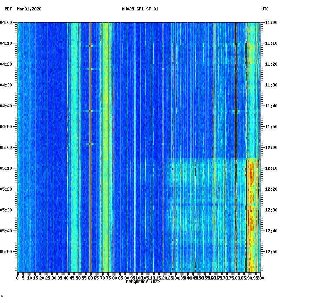Click the Mar31,2026 date text

(x=29, y=10)
